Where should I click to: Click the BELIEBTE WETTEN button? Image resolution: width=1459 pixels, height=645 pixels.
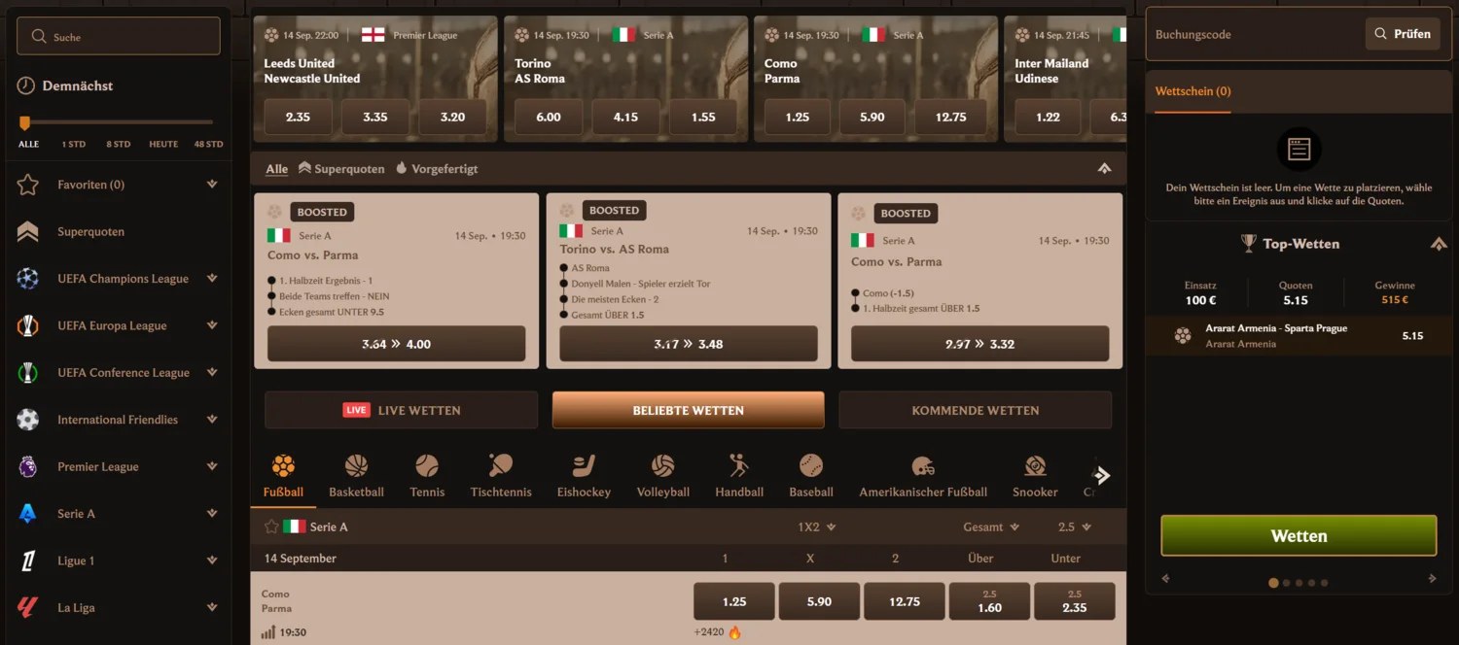click(x=688, y=410)
